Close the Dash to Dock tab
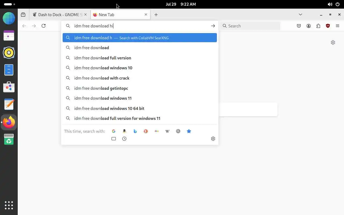The width and height of the screenshot is (344, 215). click(85, 15)
